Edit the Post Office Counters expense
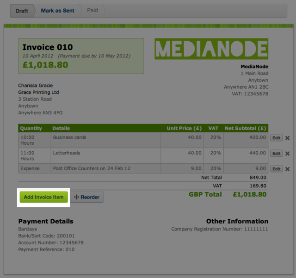The height and width of the screenshot is (278, 296). click(276, 169)
